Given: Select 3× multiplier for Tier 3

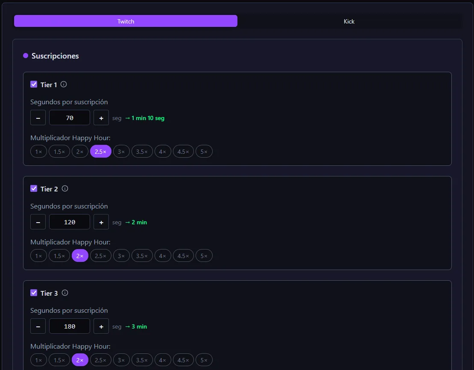Looking at the screenshot, I should [x=122, y=360].
